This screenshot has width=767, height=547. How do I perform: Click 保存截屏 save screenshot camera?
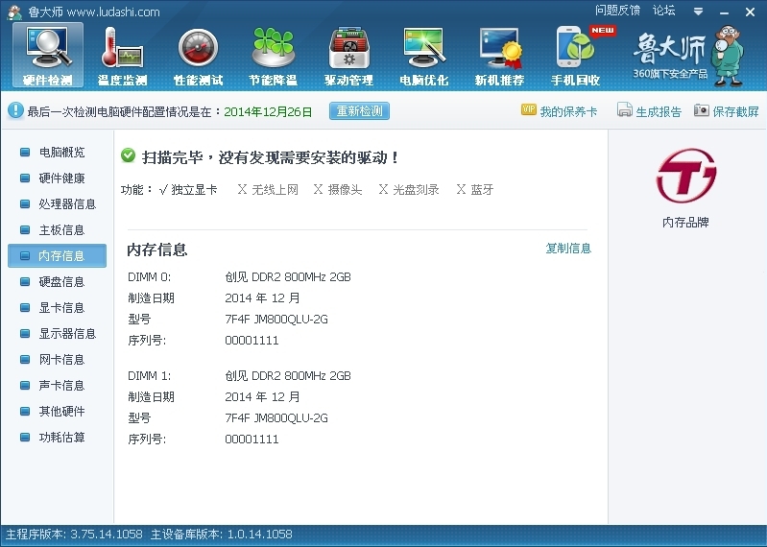[727, 111]
